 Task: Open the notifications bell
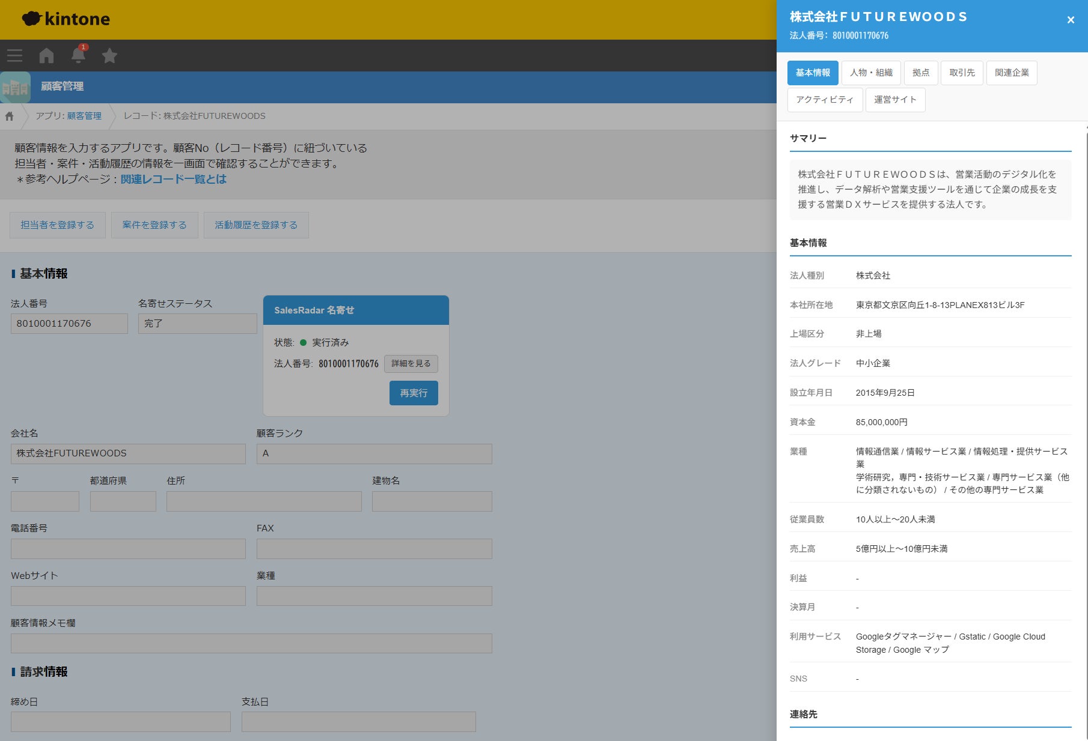tap(78, 55)
